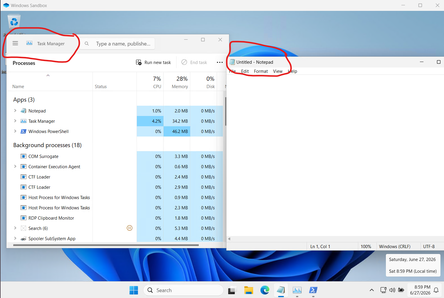Expand the Windows PowerShell process group
This screenshot has height=298, width=444.
pos(15,131)
